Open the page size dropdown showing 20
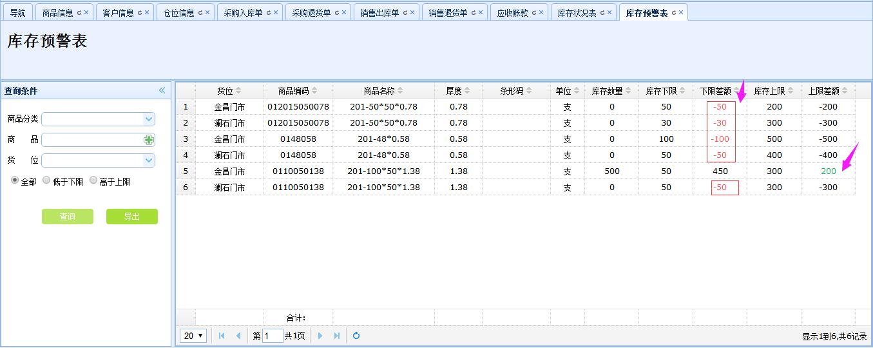 [x=193, y=336]
